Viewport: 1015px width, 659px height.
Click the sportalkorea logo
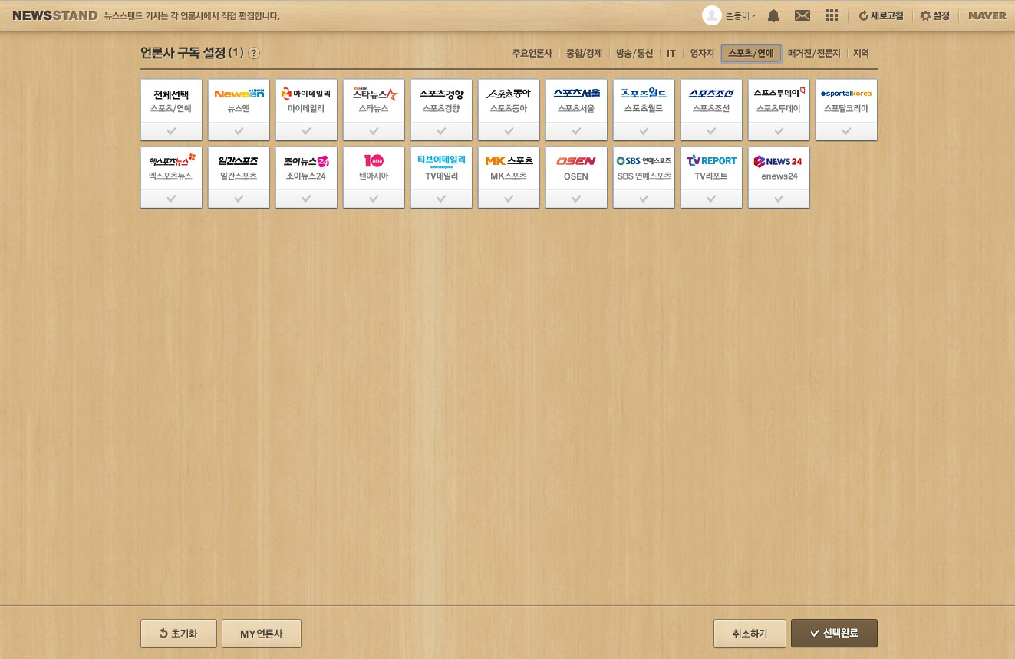pos(846,94)
